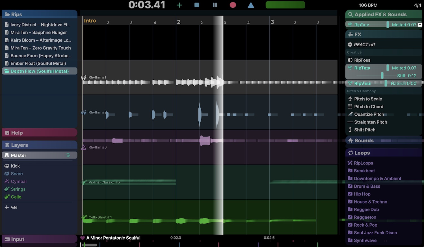Open the Melted preset dropdown on RipTrip
Viewport: 424px width, 247px height.
pos(419,25)
